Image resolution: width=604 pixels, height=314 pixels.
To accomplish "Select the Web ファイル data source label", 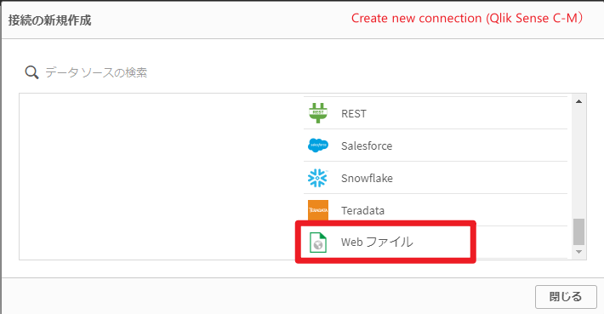I will click(x=377, y=242).
